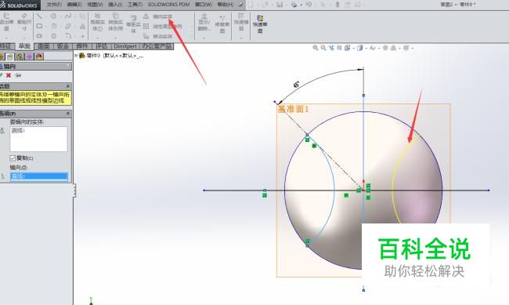Screen dimensions: 509x305
Task: Click the Smart Dimension tool
Action: click(x=24, y=22)
